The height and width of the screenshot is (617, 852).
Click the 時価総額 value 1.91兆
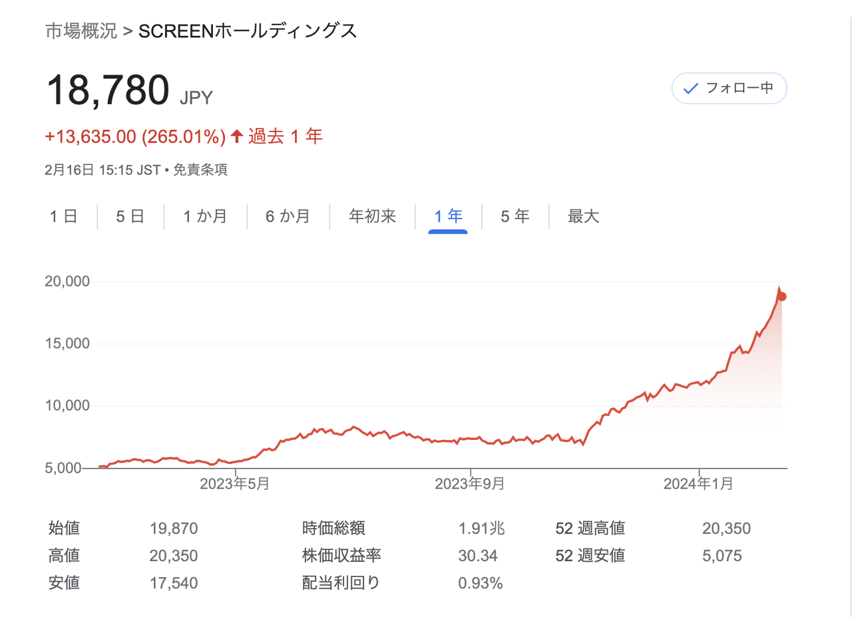point(481,529)
